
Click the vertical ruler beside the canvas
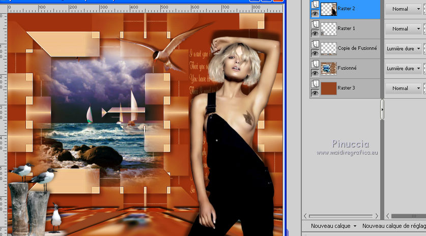tap(3, 125)
